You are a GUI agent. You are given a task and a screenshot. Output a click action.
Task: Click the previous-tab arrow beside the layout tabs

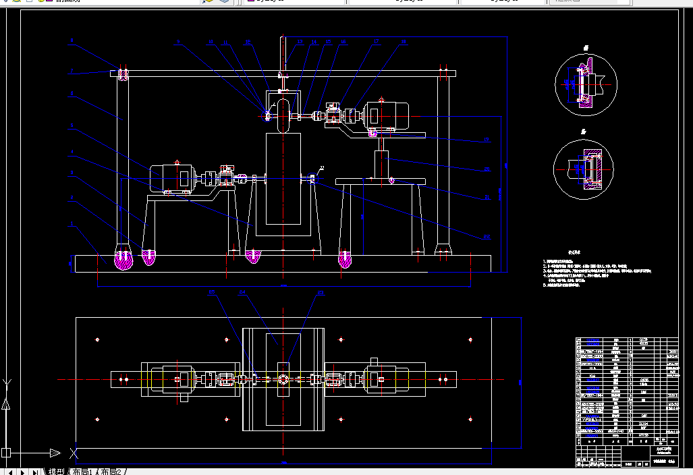[10, 472]
